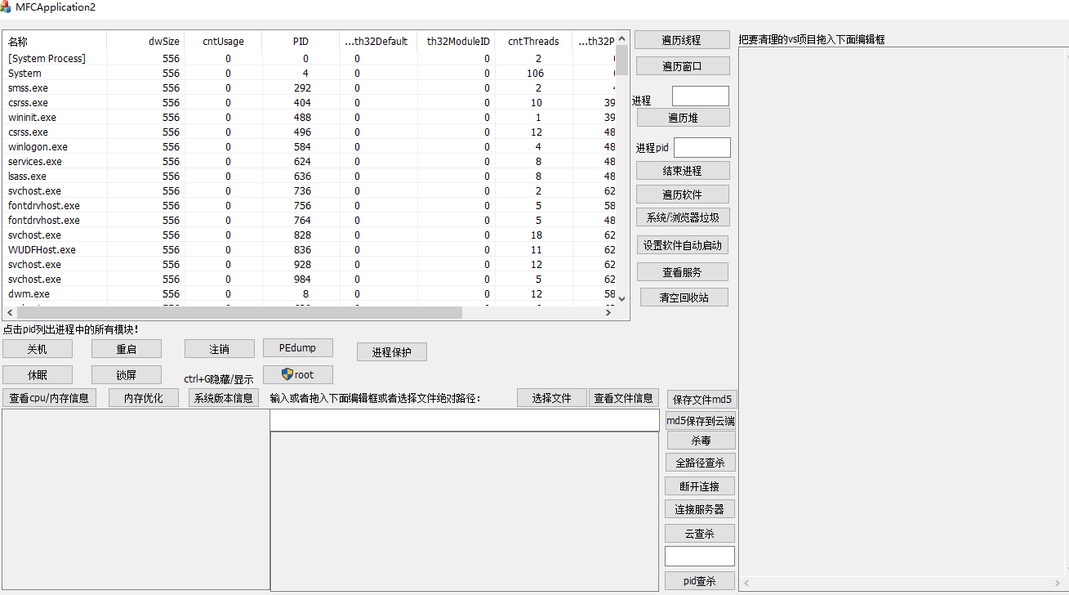Select the [System Process] row

(x=309, y=58)
